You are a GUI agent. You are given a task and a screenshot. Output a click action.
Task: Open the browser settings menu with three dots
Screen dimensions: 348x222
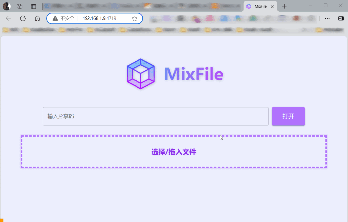[327, 18]
